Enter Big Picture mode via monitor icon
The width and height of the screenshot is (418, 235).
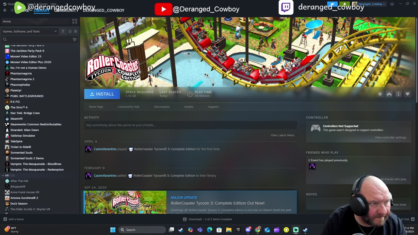tap(392, 4)
